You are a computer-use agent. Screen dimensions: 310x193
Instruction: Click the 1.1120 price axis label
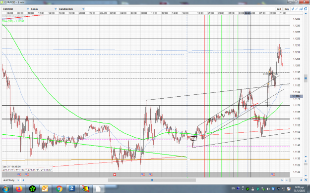click(296, 172)
